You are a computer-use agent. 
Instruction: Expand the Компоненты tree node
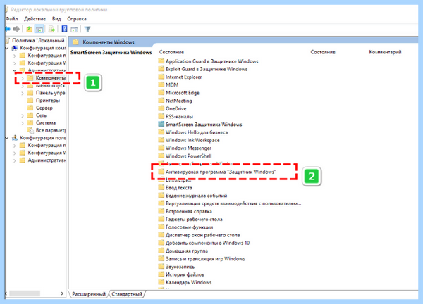coord(23,78)
